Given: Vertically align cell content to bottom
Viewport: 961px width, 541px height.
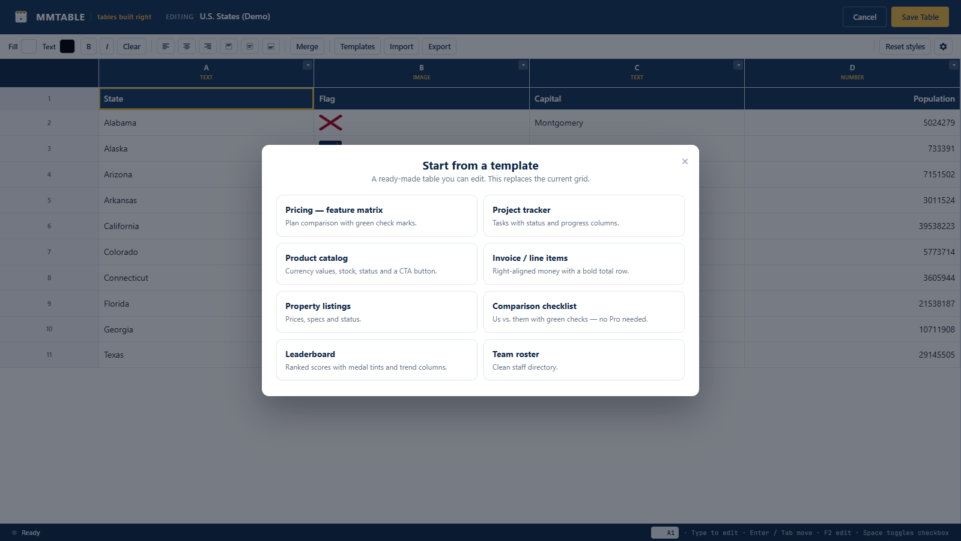Looking at the screenshot, I should pyautogui.click(x=271, y=46).
